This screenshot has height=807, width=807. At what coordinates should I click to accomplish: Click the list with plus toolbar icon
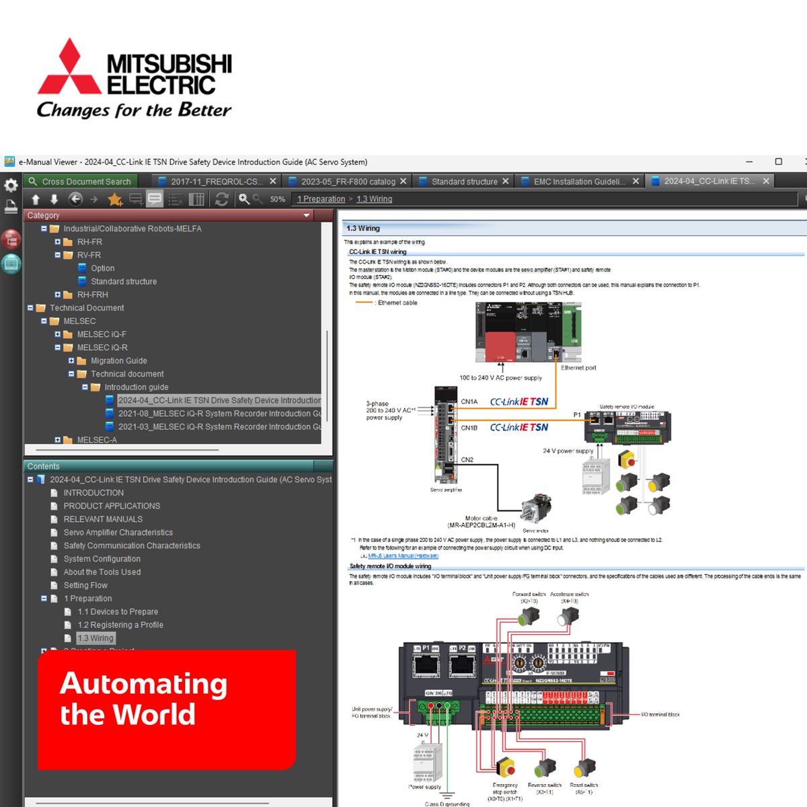coord(176,199)
